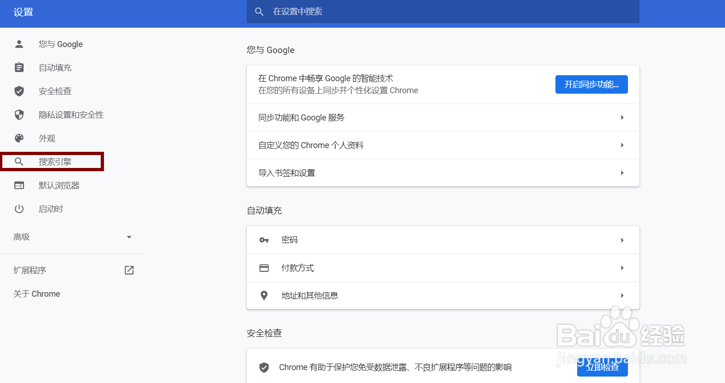The height and width of the screenshot is (383, 725).
Task: Open 启动时 in the sidebar
Action: click(x=51, y=209)
